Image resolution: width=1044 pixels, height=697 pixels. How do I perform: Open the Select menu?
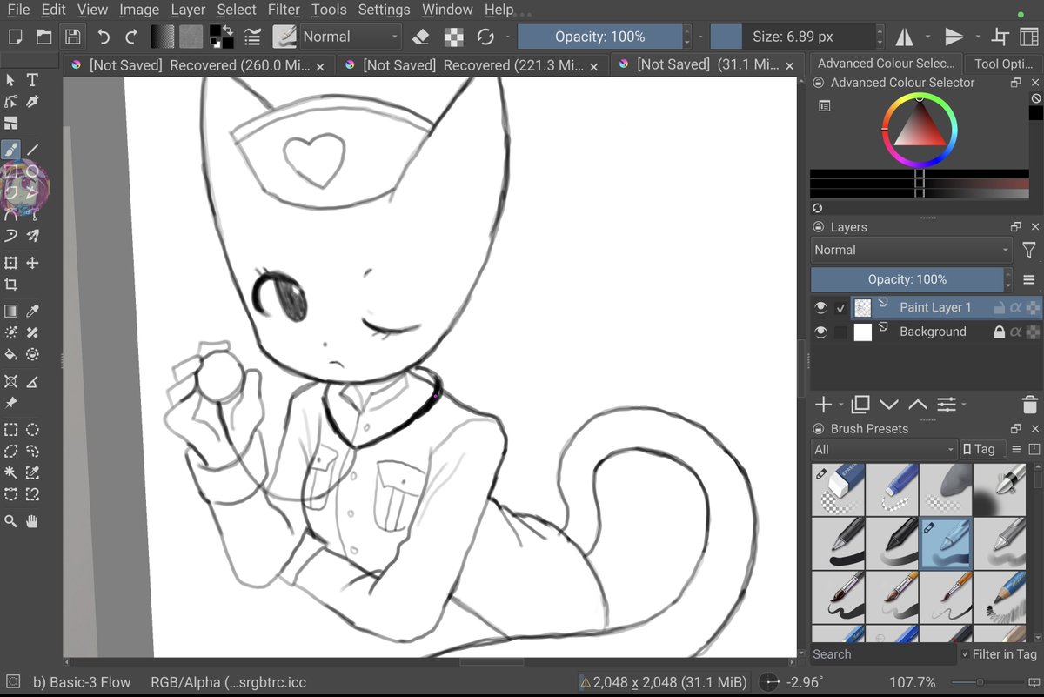click(237, 10)
